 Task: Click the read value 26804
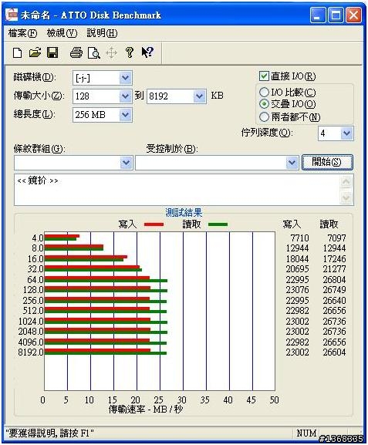tap(335, 279)
